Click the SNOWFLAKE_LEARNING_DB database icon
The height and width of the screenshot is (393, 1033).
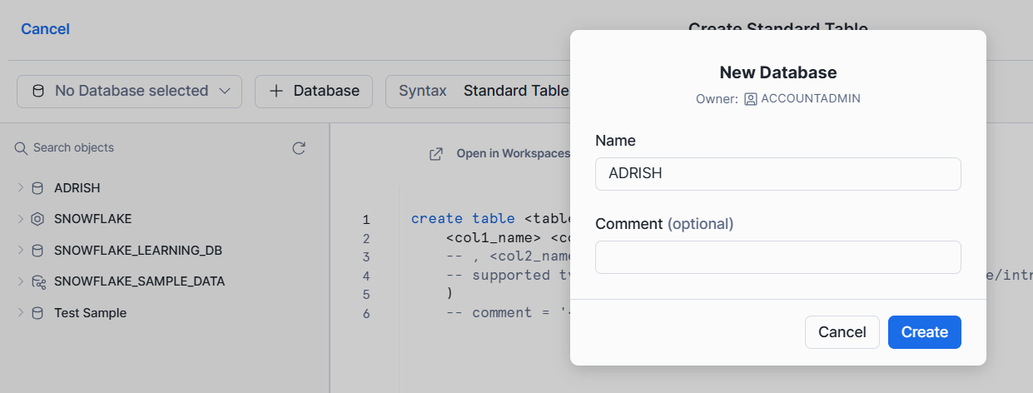[37, 251]
